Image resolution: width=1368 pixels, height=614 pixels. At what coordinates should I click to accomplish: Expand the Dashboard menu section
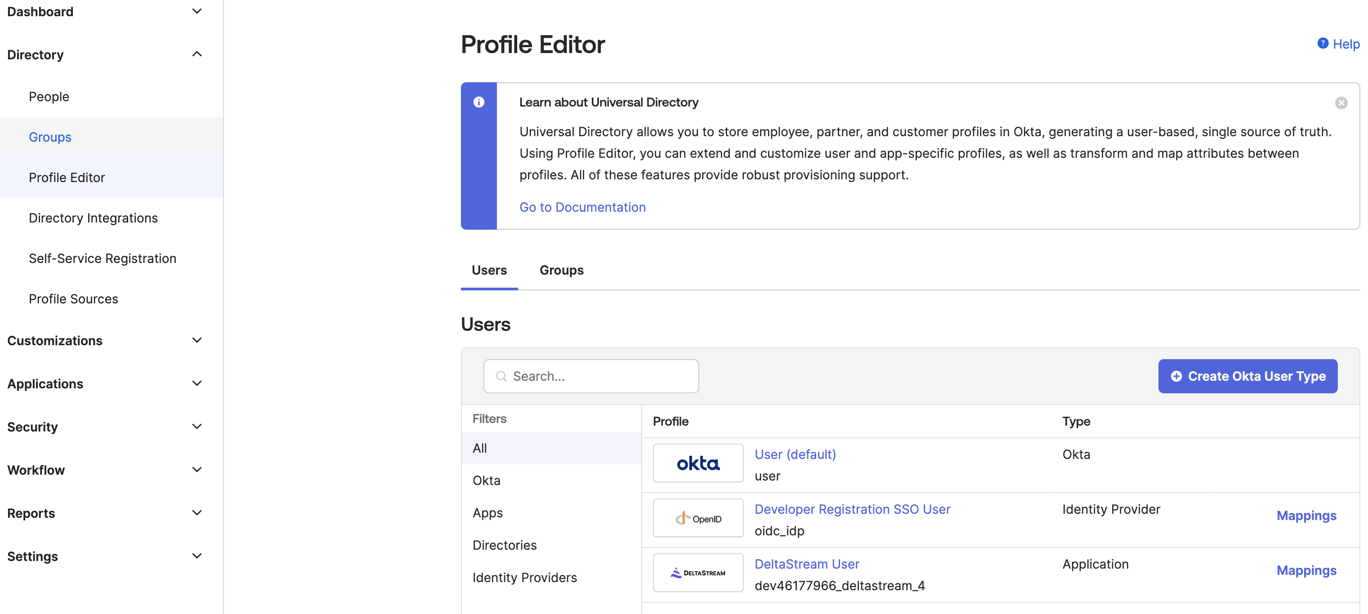[x=197, y=11]
